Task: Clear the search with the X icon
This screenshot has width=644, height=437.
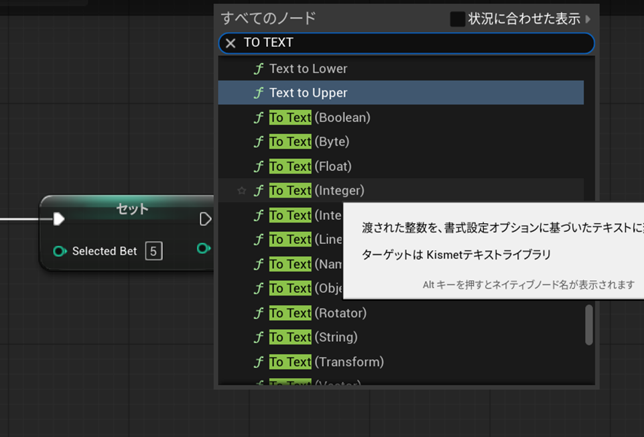Action: [x=231, y=43]
